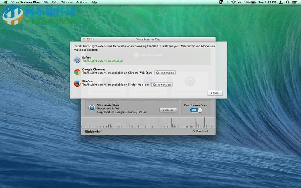Minimize the Virus Scanner Plus window
This screenshot has height=188, width=301.
pos(88,39)
